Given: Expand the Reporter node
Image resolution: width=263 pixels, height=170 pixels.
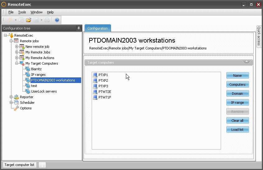Looking at the screenshot, I should [x=11, y=97].
